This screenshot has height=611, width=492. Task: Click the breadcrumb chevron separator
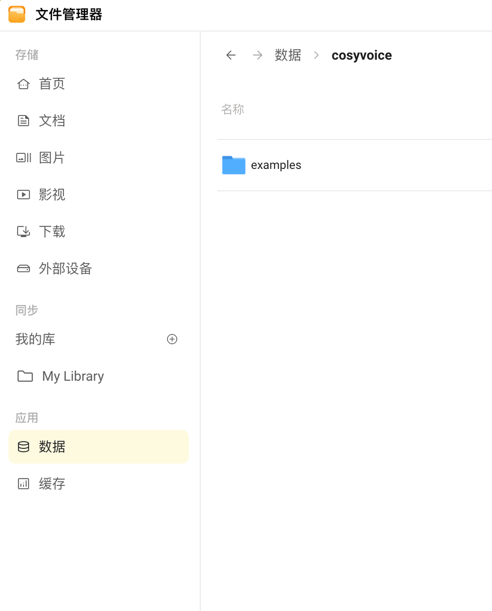[316, 55]
